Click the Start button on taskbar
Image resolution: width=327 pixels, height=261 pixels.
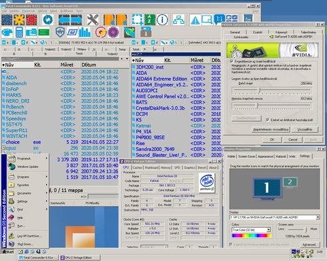tap(7, 251)
